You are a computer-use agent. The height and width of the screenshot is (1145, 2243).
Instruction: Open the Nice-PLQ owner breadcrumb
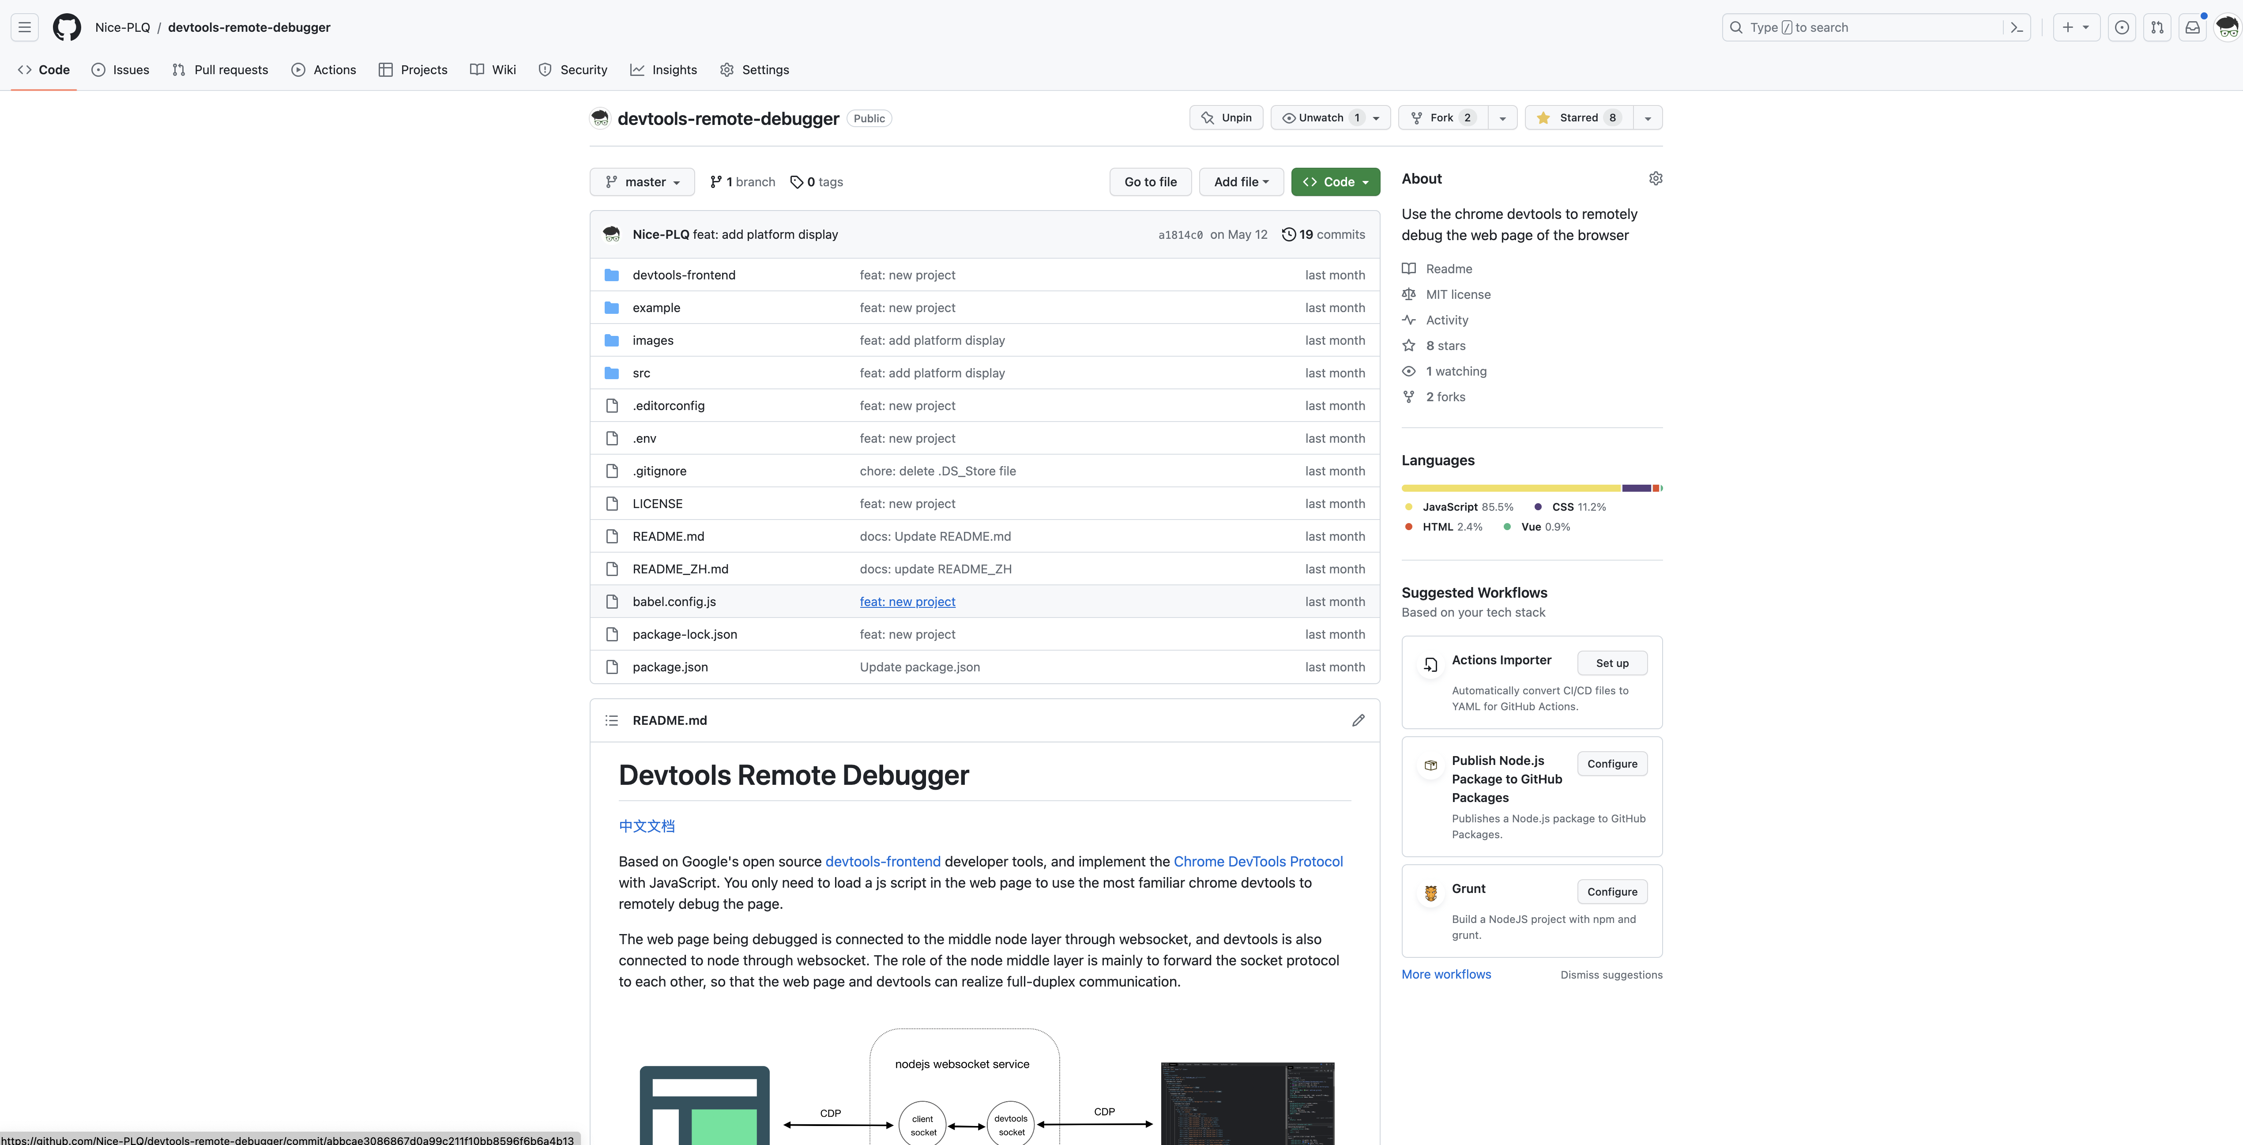(x=122, y=27)
